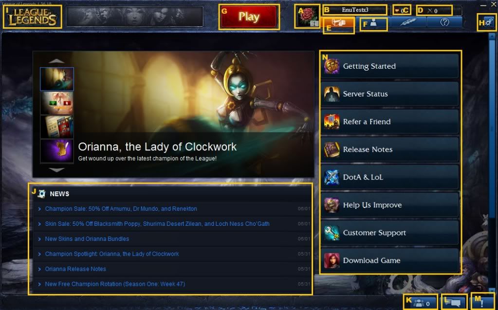Click the red Play button
498x310 pixels.
(x=249, y=17)
